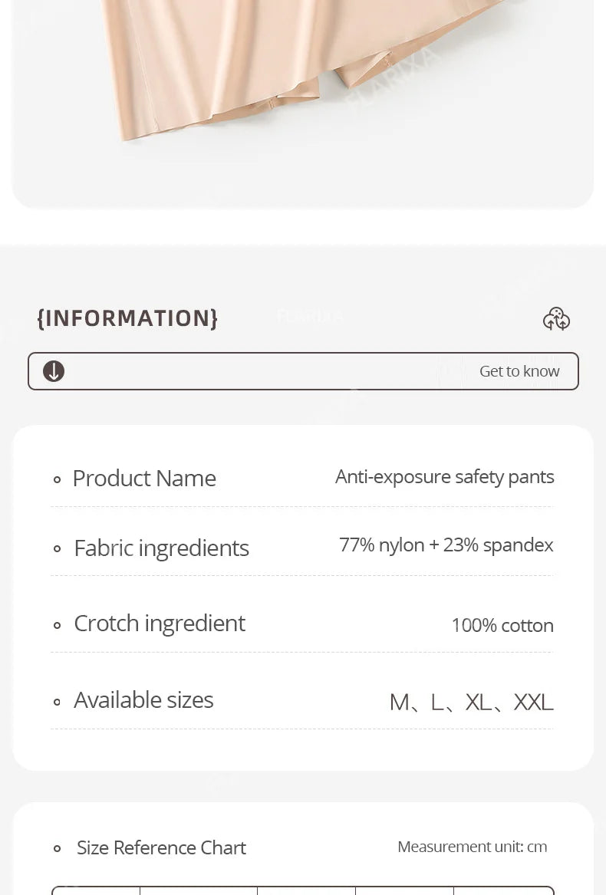Click the tree cluster icon beside INFORMATION
The image size is (606, 895).
pyautogui.click(x=556, y=318)
